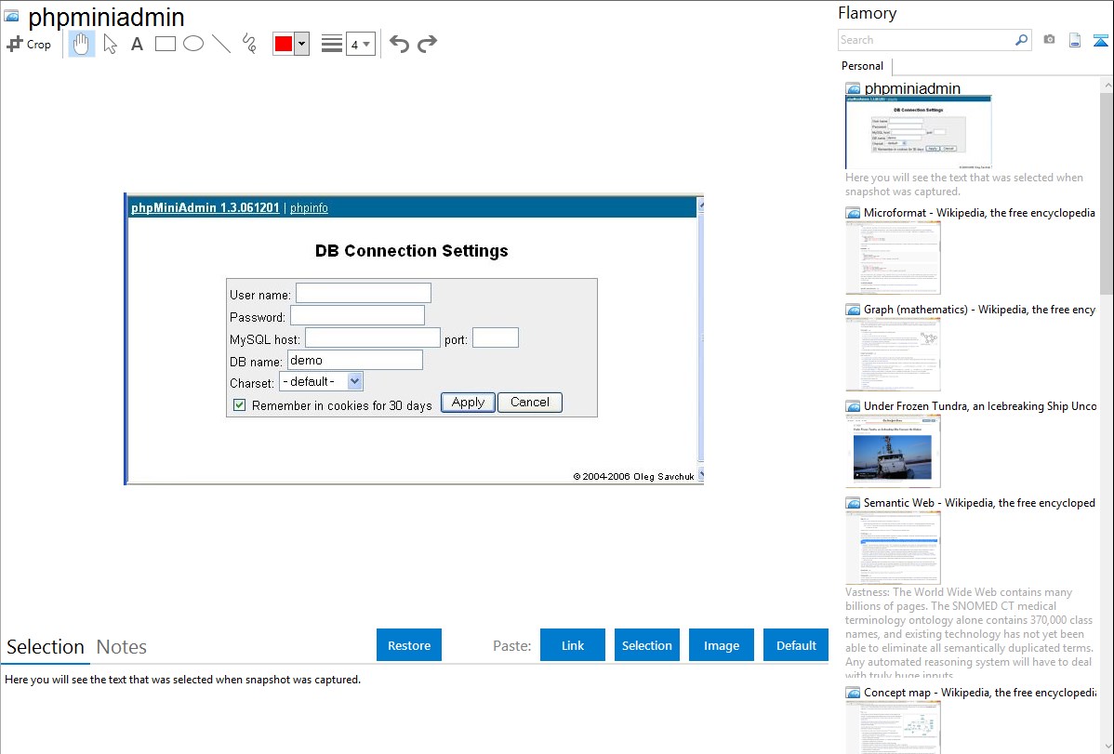Click the MySQL host input field
Image resolution: width=1114 pixels, height=754 pixels.
pyautogui.click(x=372, y=337)
